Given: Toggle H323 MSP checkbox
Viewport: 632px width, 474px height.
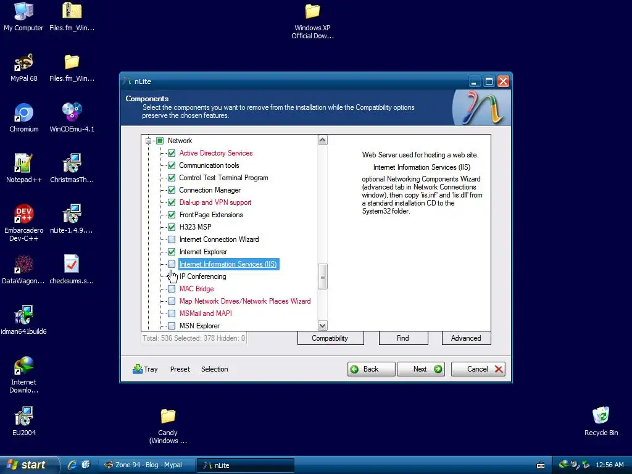Looking at the screenshot, I should click(172, 227).
